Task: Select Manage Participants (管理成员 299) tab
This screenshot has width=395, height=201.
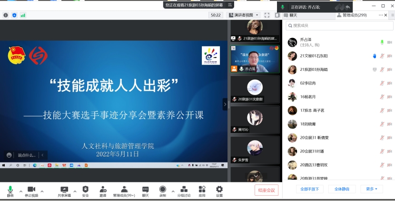Action: coord(352,15)
